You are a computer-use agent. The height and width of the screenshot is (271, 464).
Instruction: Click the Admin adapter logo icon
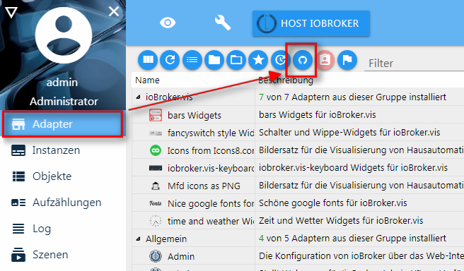156,256
